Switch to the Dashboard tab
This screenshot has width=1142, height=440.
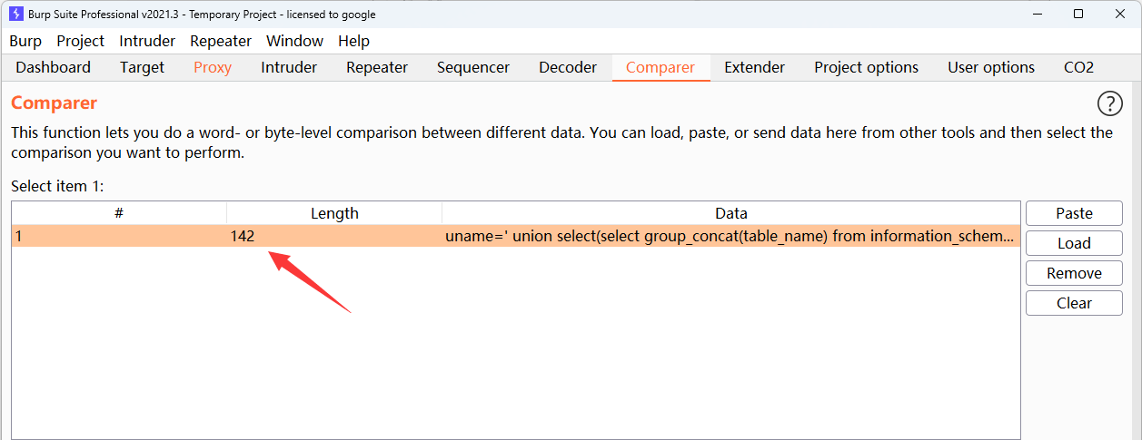[x=54, y=67]
